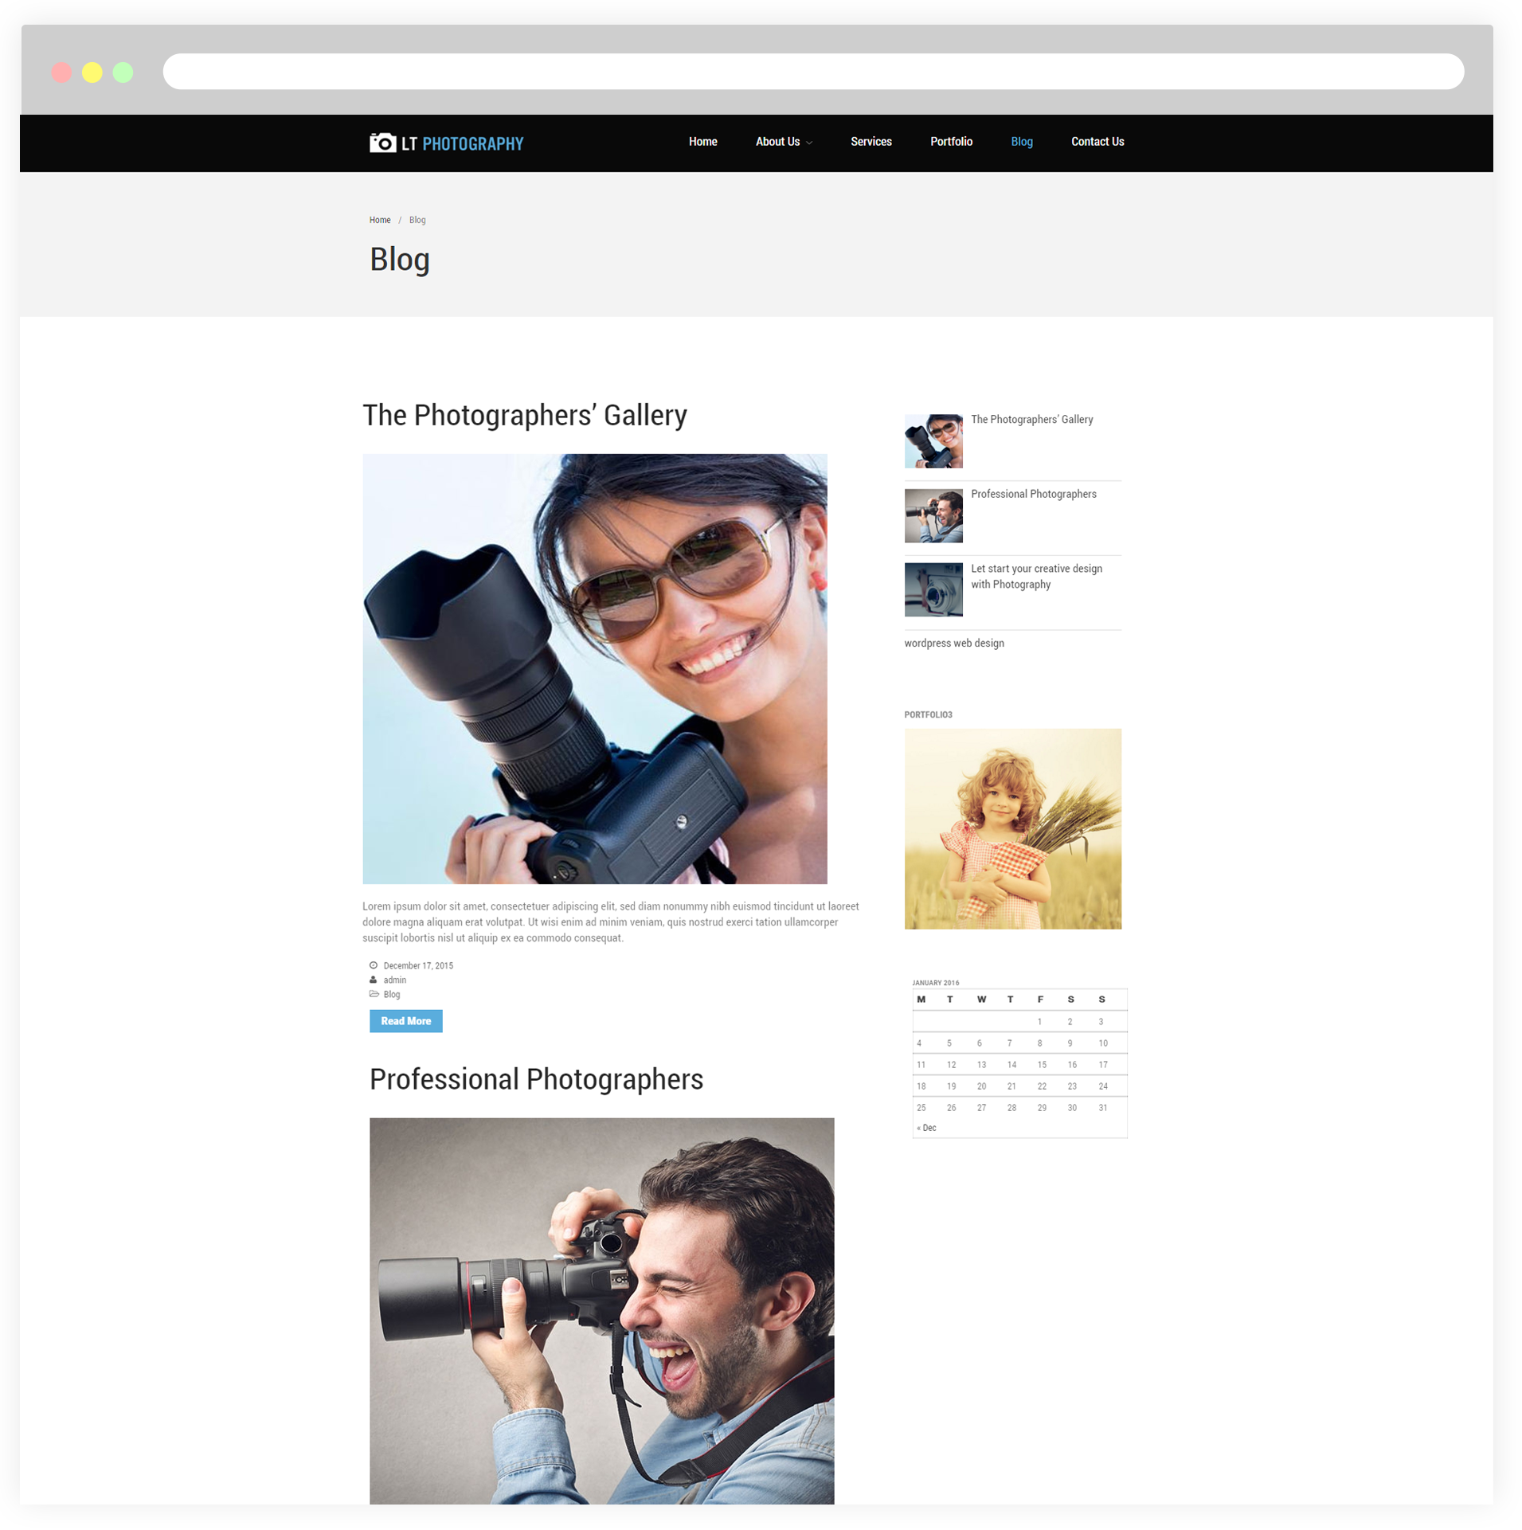Click the Portfolio3 girl with wheat image
1522x1530 pixels.
[1012, 828]
